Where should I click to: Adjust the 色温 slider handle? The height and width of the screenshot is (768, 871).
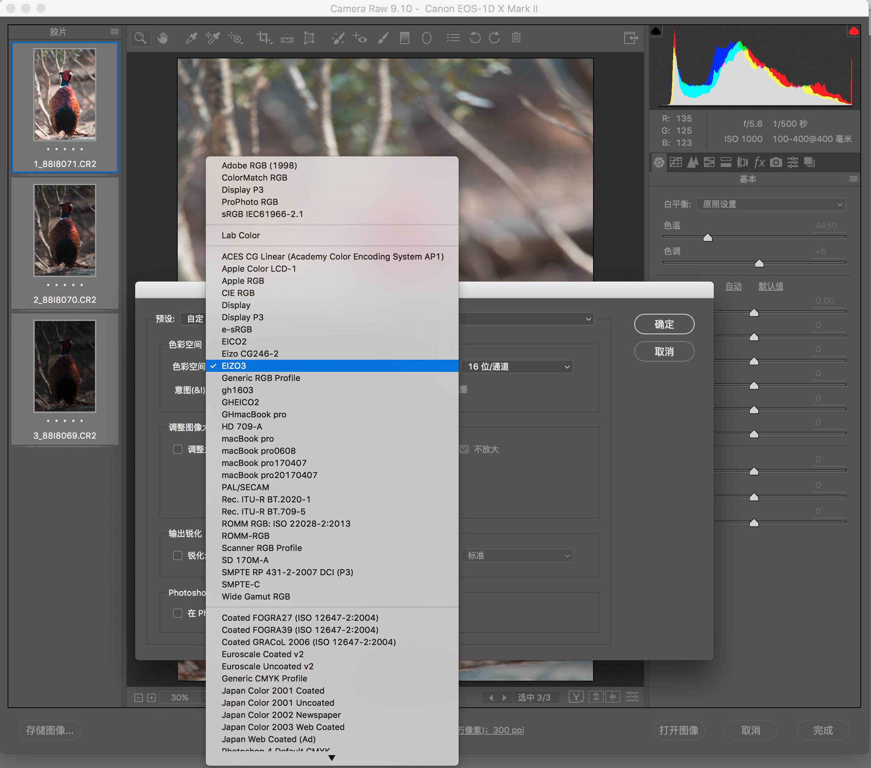click(x=708, y=238)
